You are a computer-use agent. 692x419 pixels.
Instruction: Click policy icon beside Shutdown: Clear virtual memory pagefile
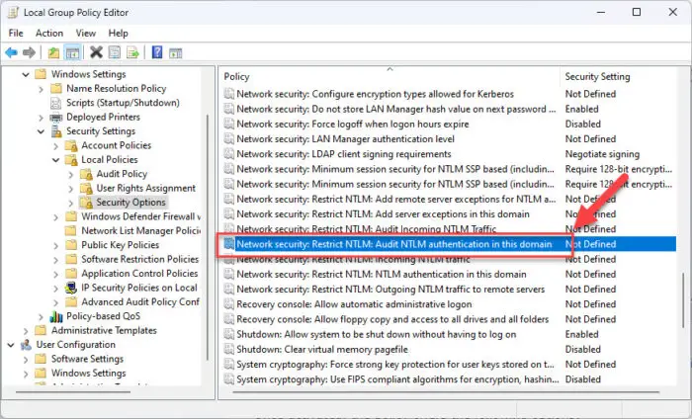pos(228,349)
